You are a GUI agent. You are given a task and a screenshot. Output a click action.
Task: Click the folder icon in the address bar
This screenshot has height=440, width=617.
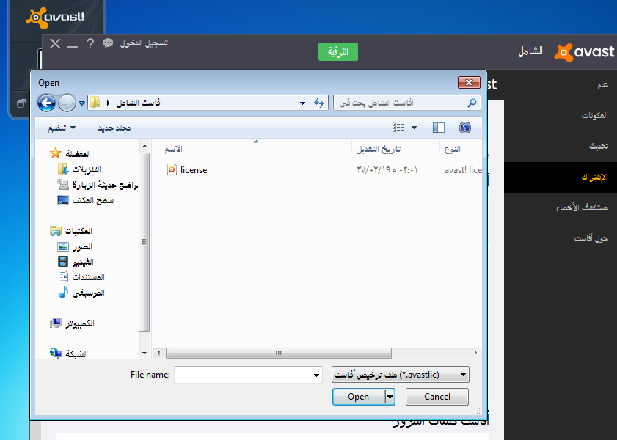tap(95, 103)
